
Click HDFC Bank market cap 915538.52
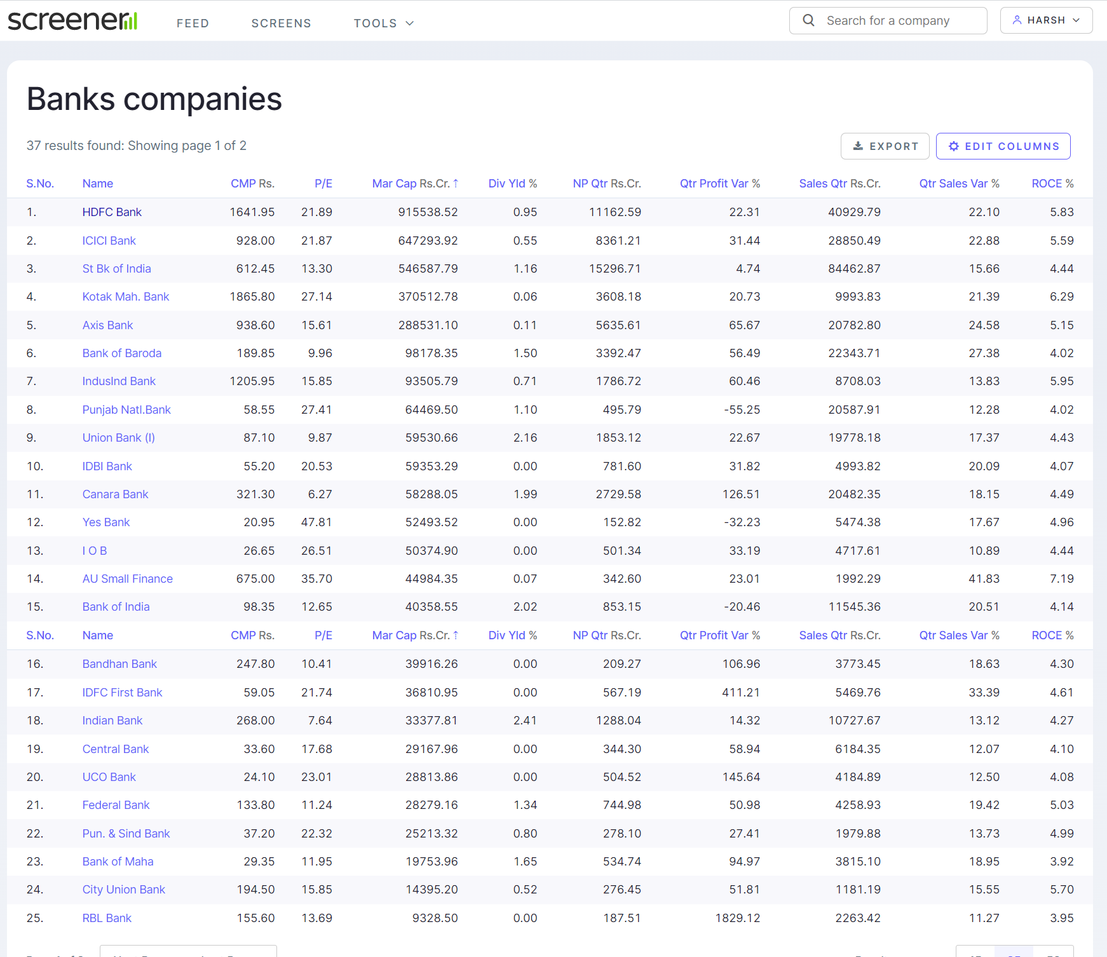[x=428, y=212]
